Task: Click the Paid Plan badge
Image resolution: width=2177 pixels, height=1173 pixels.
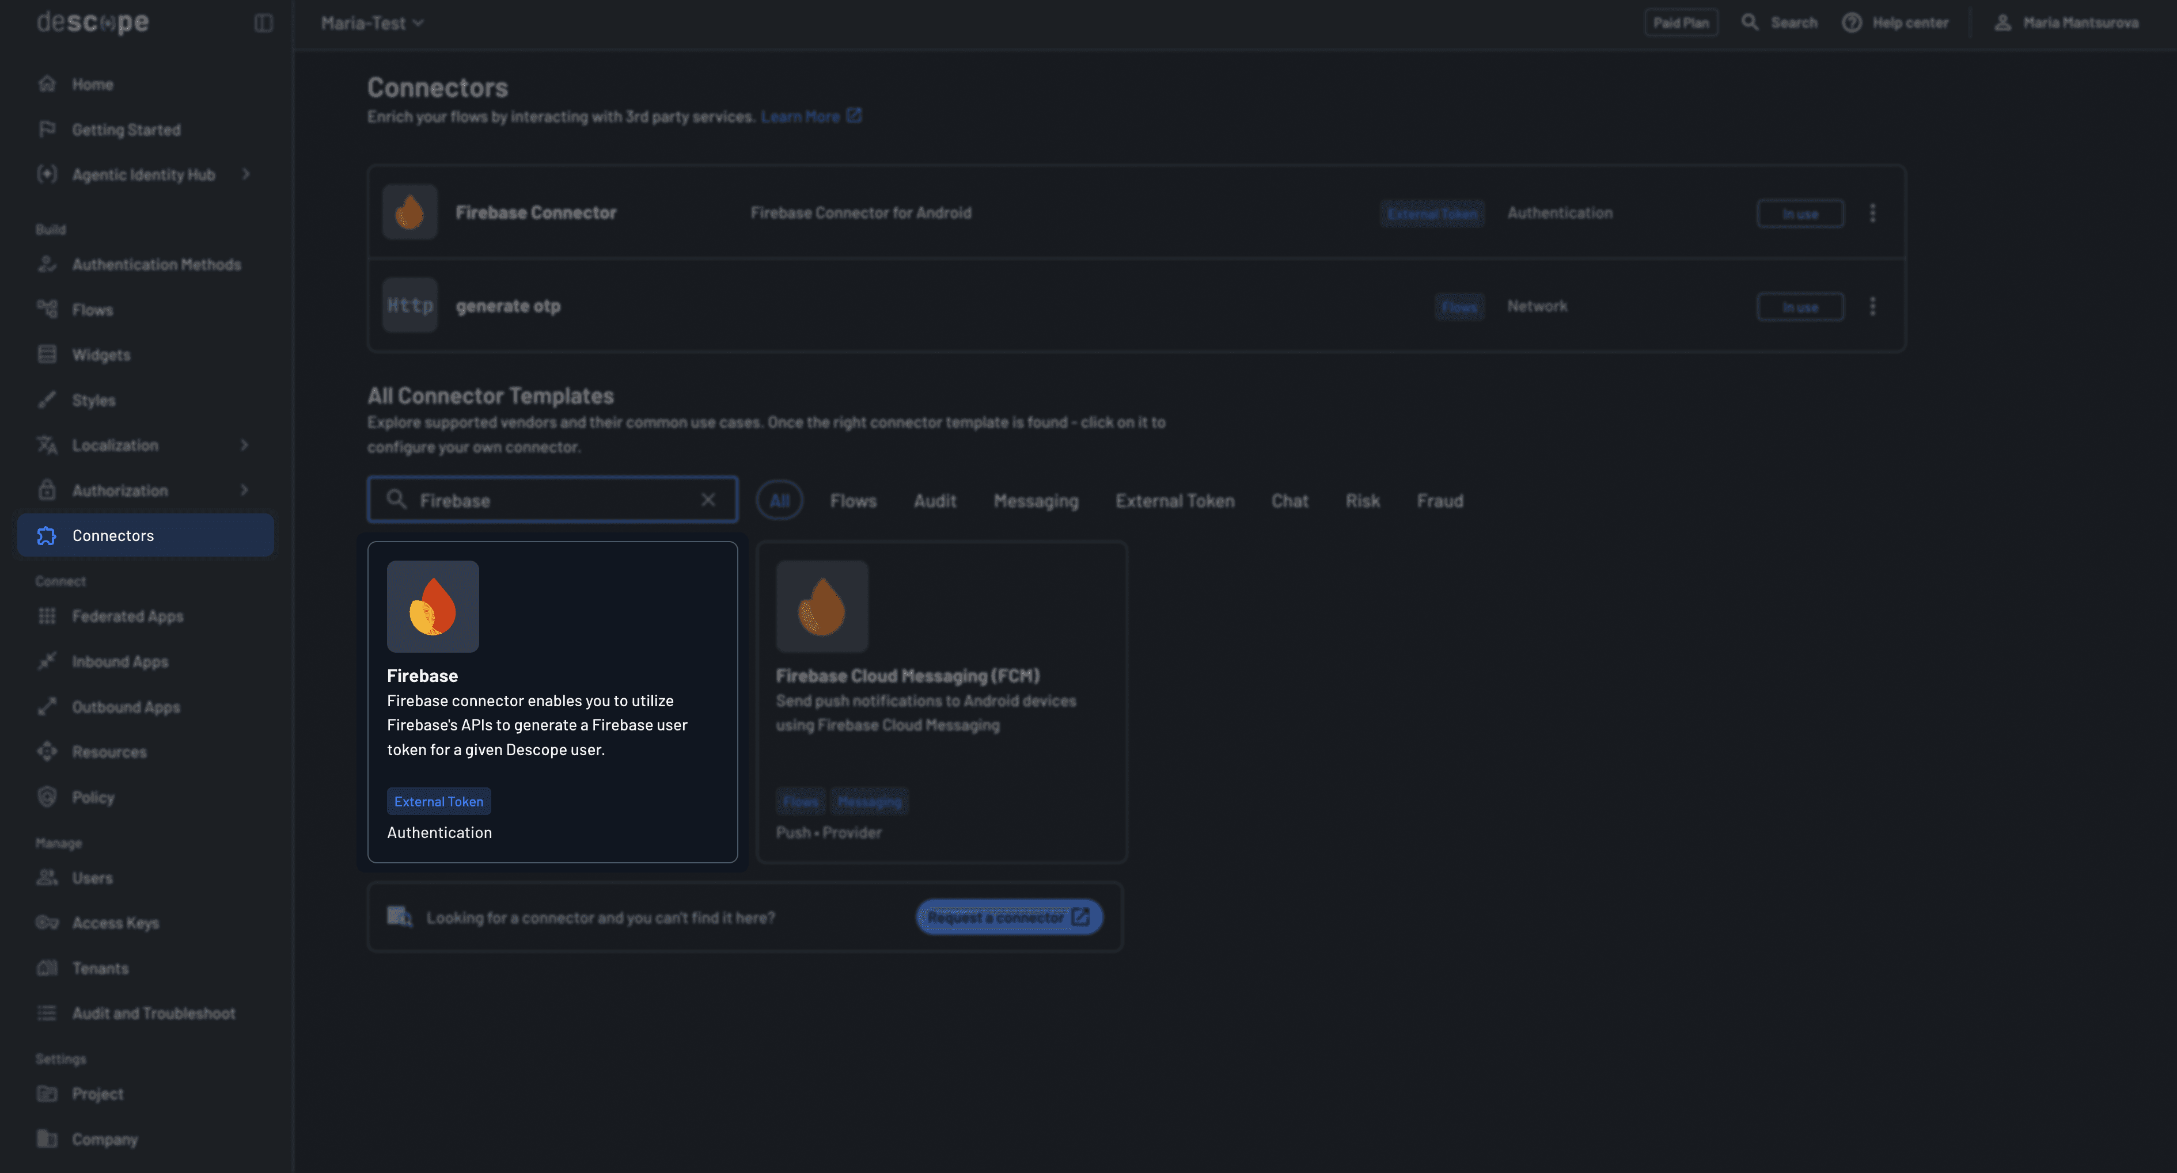Action: (x=1681, y=23)
